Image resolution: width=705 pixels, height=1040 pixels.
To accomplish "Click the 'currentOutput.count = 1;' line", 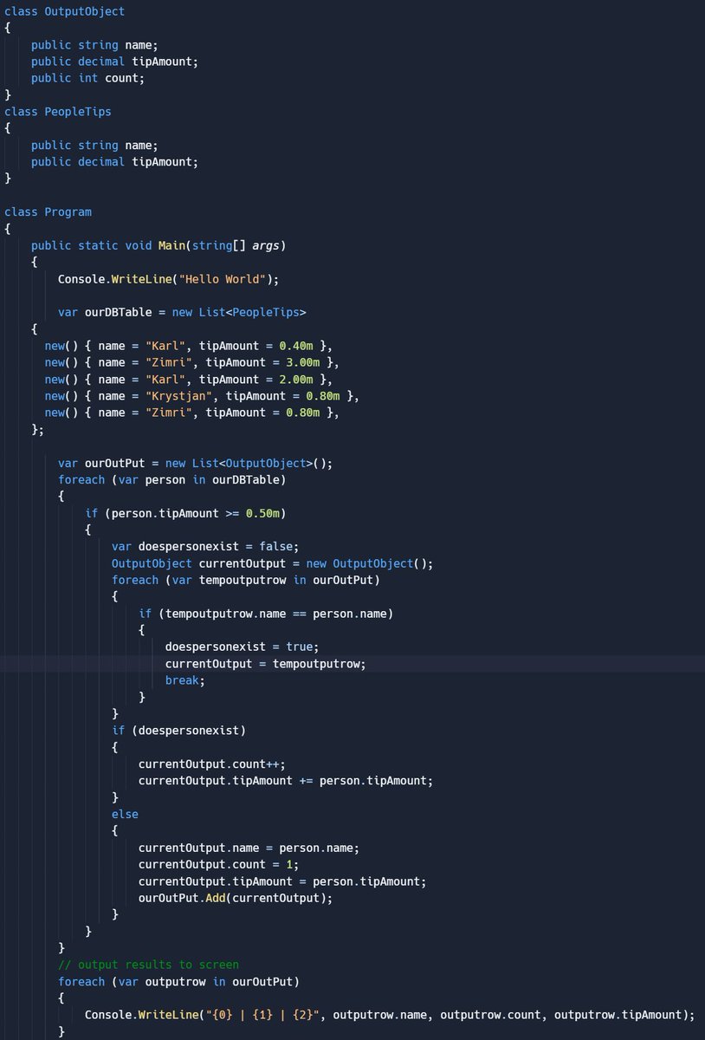I will pyautogui.click(x=219, y=864).
